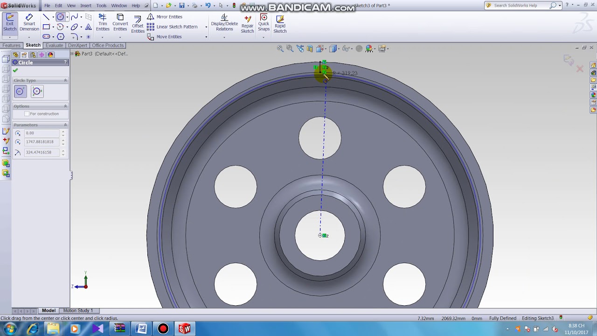The height and width of the screenshot is (336, 597).
Task: Click the Undo icon
Action: pos(208,6)
